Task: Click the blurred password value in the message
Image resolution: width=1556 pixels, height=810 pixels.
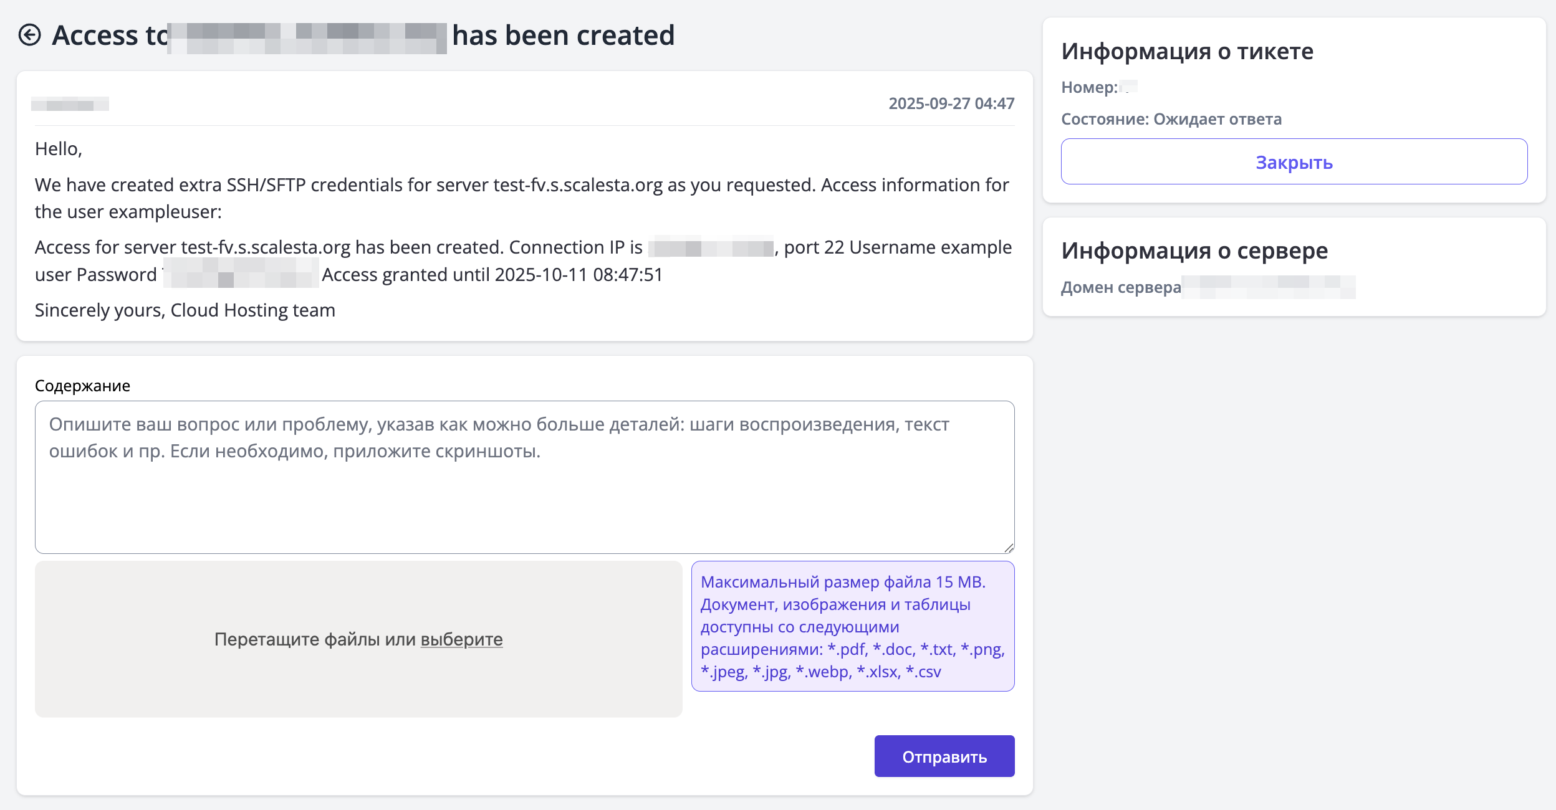Action: (241, 275)
